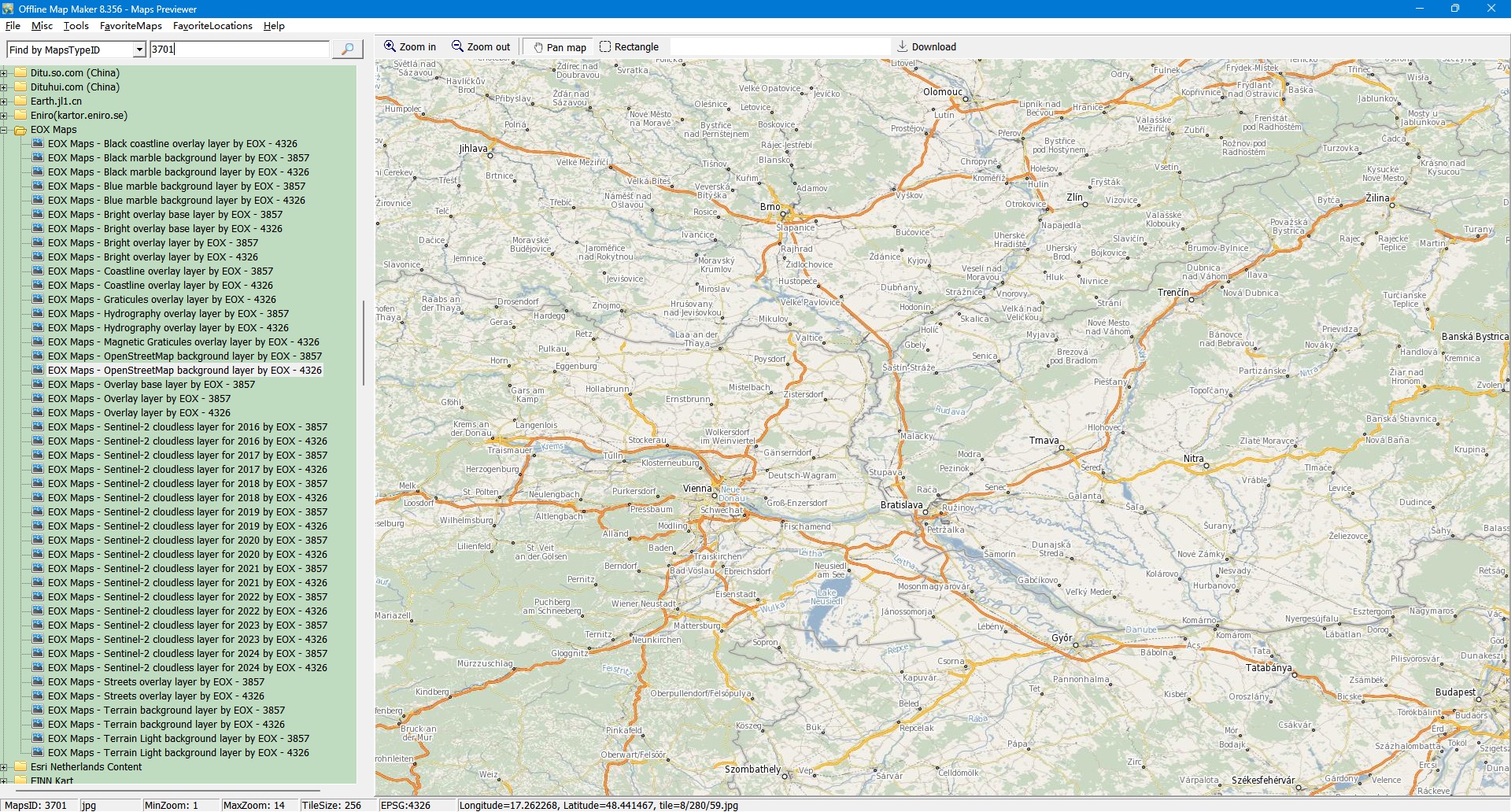Collapse the EOX Maps tree node
Image resolution: width=1511 pixels, height=812 pixels.
(x=4, y=130)
